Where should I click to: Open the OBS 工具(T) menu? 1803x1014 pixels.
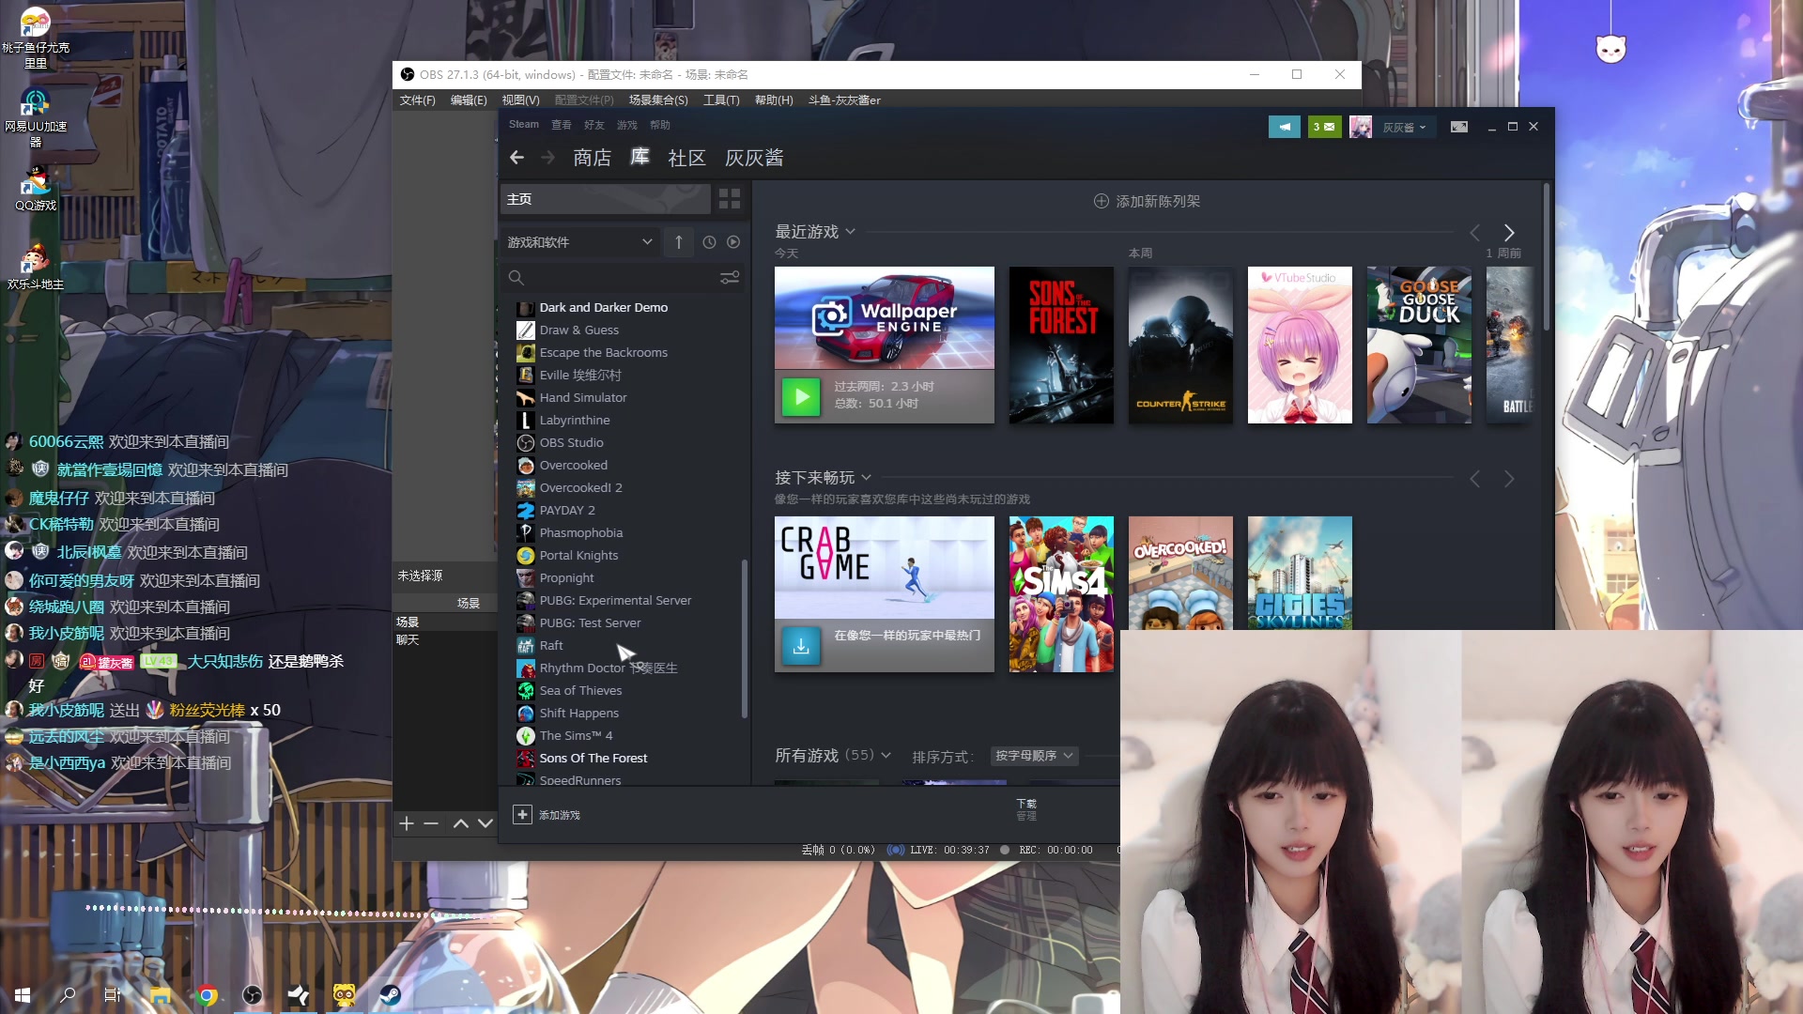(721, 100)
